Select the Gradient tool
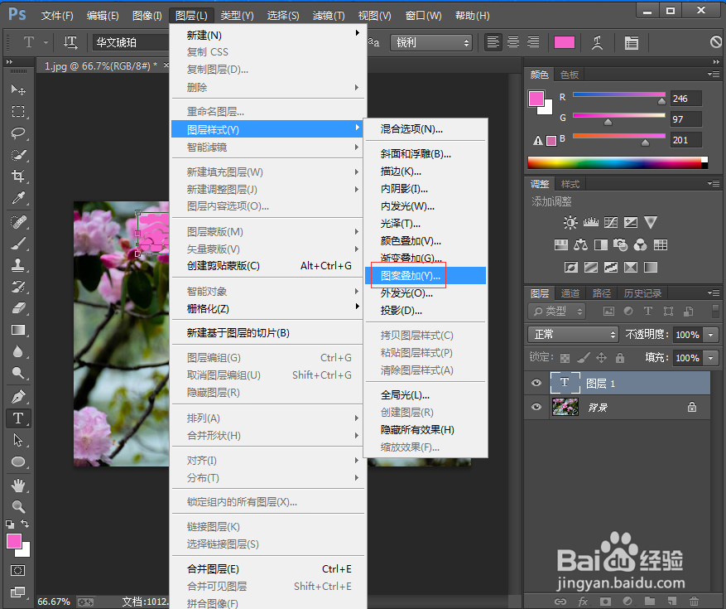 point(18,330)
